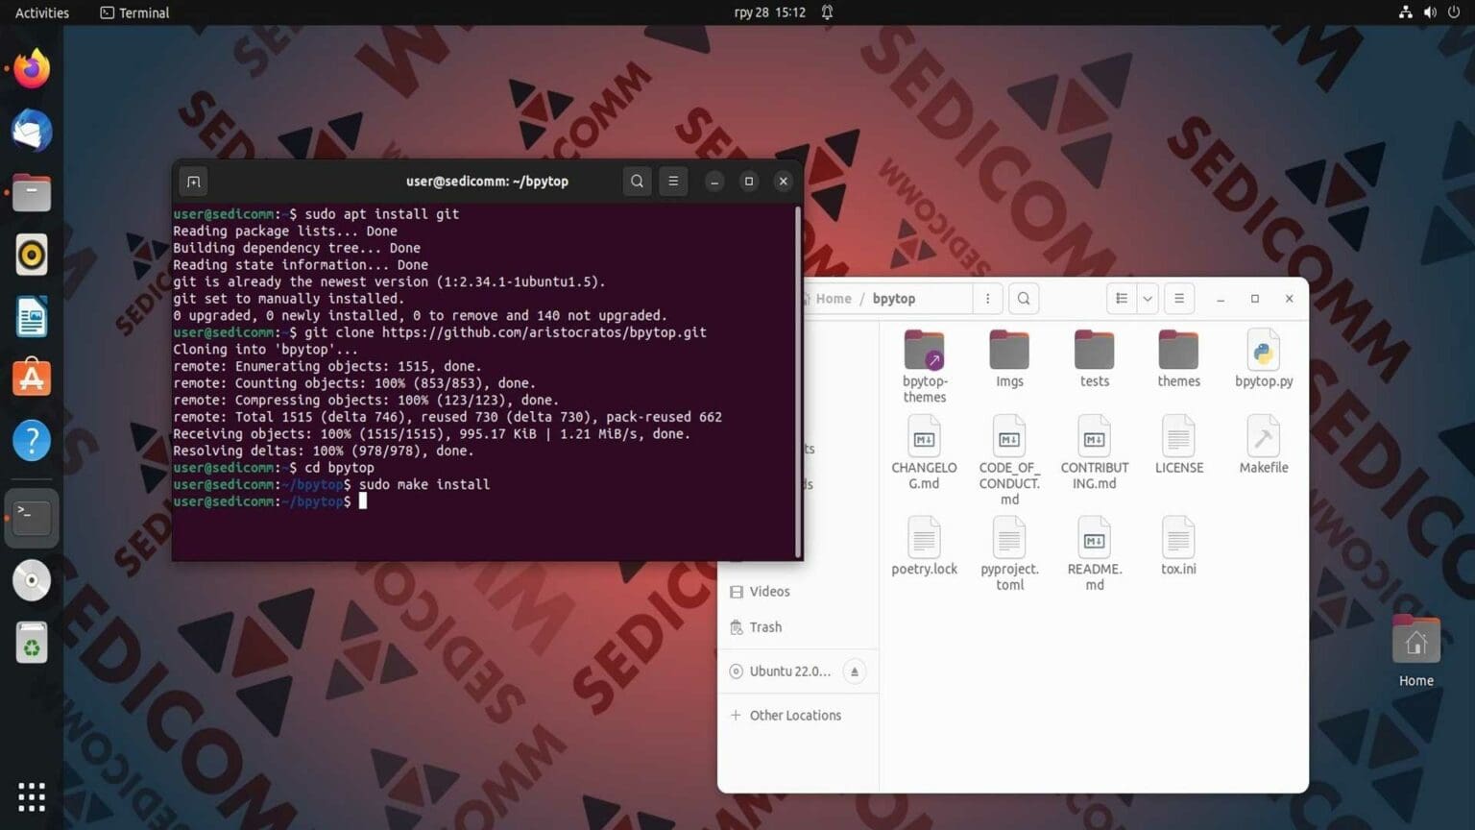Show all applications grid
The image size is (1475, 830).
[x=32, y=796]
